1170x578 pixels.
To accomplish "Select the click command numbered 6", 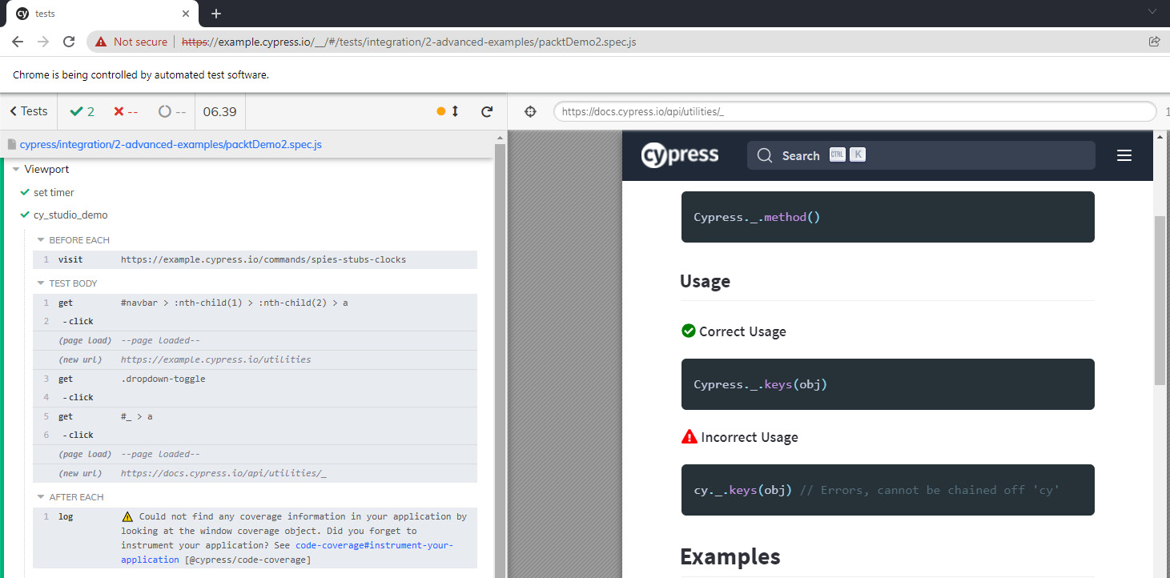I will point(255,436).
